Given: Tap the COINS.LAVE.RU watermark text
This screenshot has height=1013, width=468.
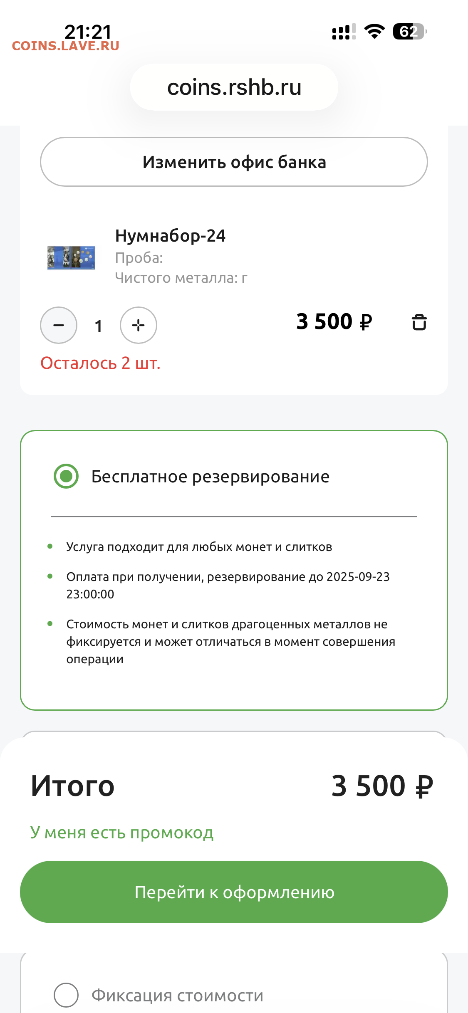Looking at the screenshot, I should click(x=66, y=46).
